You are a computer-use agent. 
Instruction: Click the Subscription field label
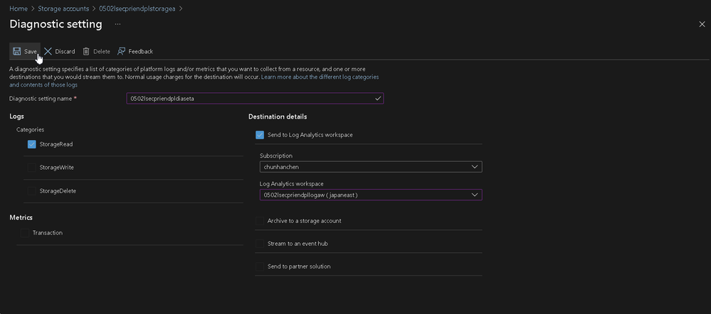(276, 156)
